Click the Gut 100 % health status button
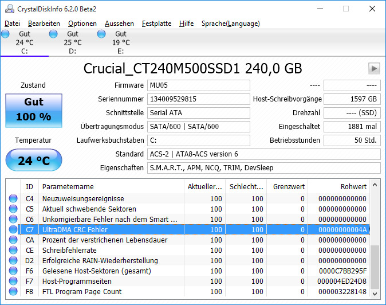386x305 pixels. [x=34, y=111]
